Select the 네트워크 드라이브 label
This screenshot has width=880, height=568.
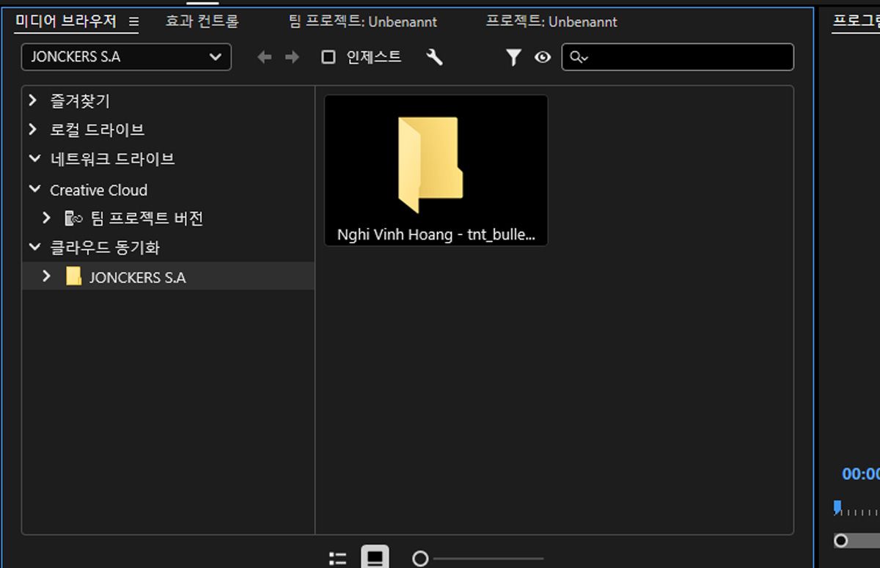112,159
